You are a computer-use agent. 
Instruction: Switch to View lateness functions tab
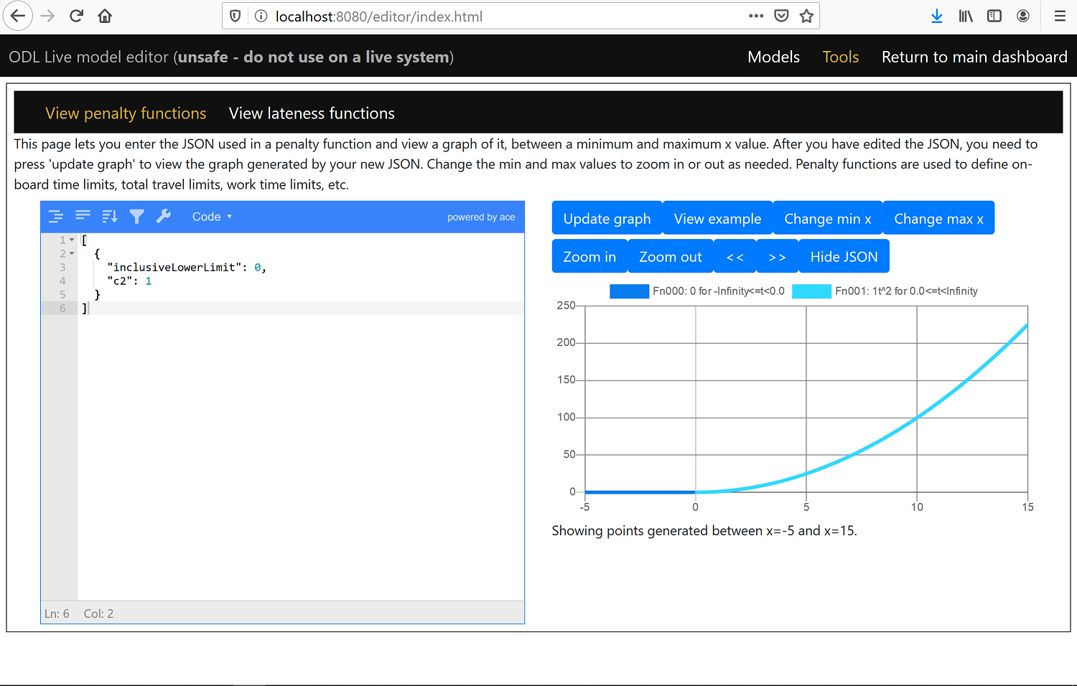(x=312, y=113)
